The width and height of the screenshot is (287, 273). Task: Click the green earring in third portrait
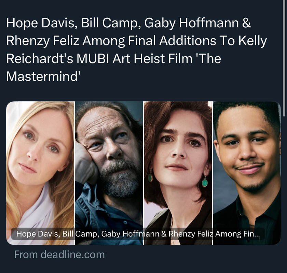[205, 183]
